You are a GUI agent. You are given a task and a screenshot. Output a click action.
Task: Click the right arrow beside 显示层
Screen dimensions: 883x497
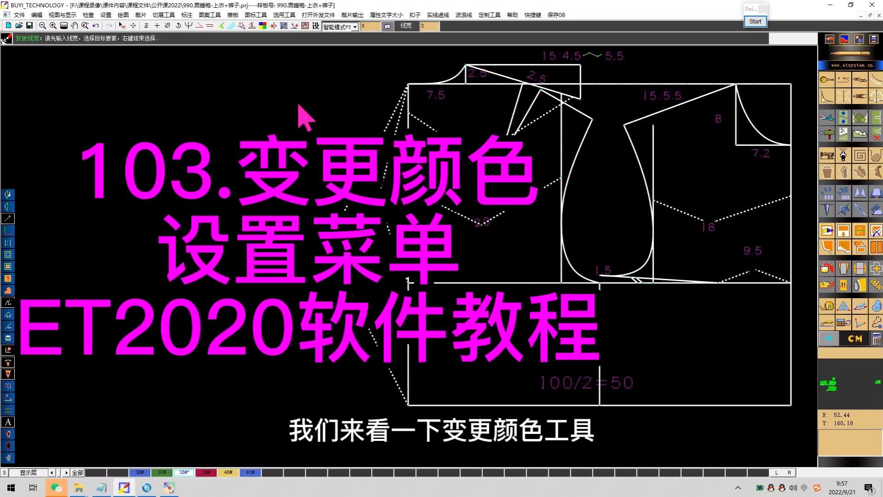pos(66,473)
